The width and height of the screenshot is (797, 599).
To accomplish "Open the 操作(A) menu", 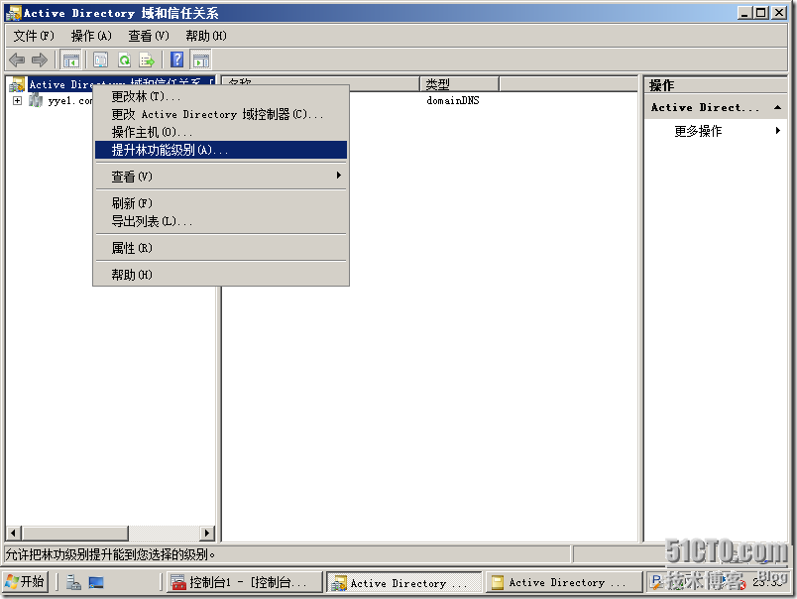I will [91, 36].
